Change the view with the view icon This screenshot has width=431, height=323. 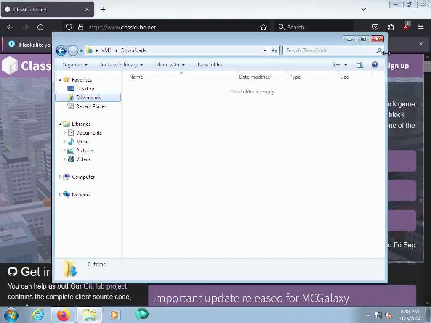coord(336,65)
